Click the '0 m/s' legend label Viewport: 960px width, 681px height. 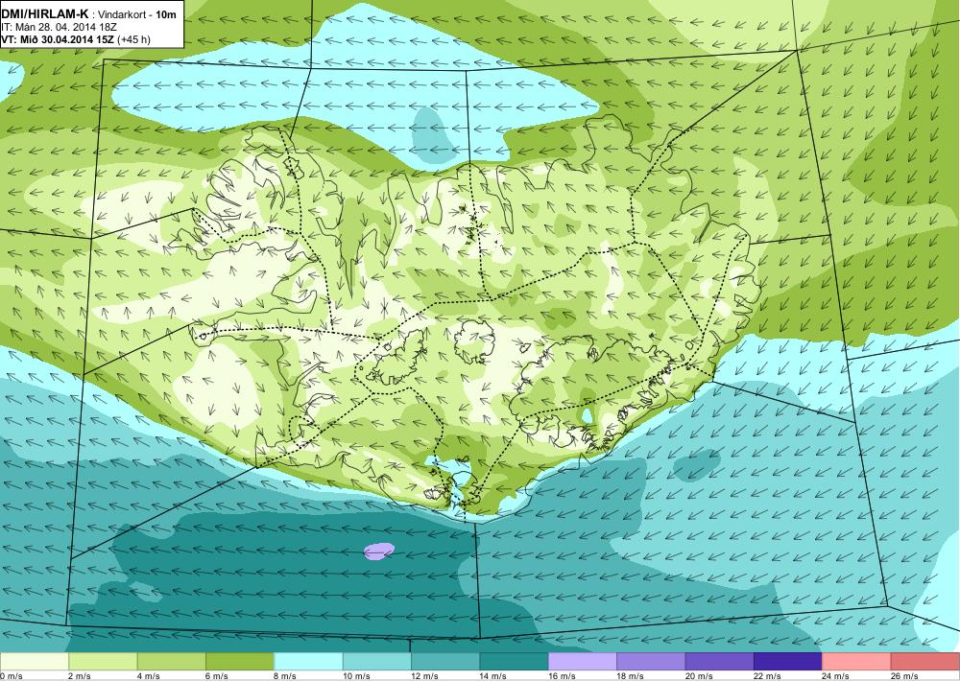11,675
